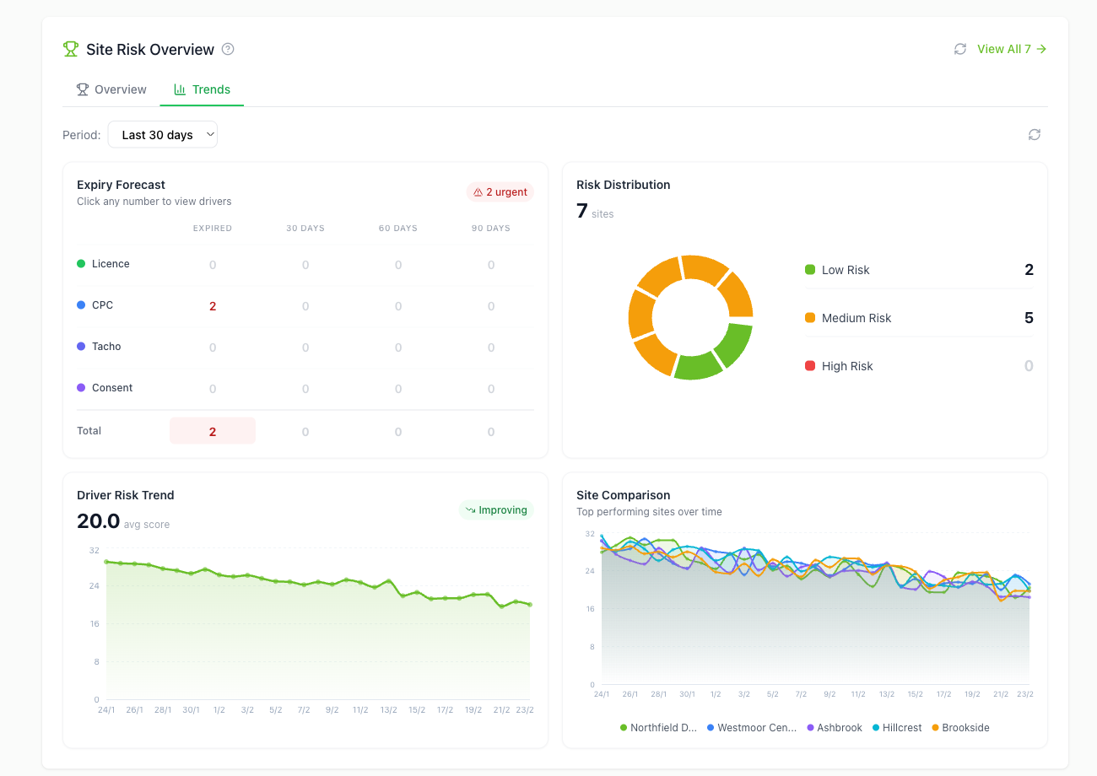Click the blue dot beside the Tacho label

[x=81, y=346]
